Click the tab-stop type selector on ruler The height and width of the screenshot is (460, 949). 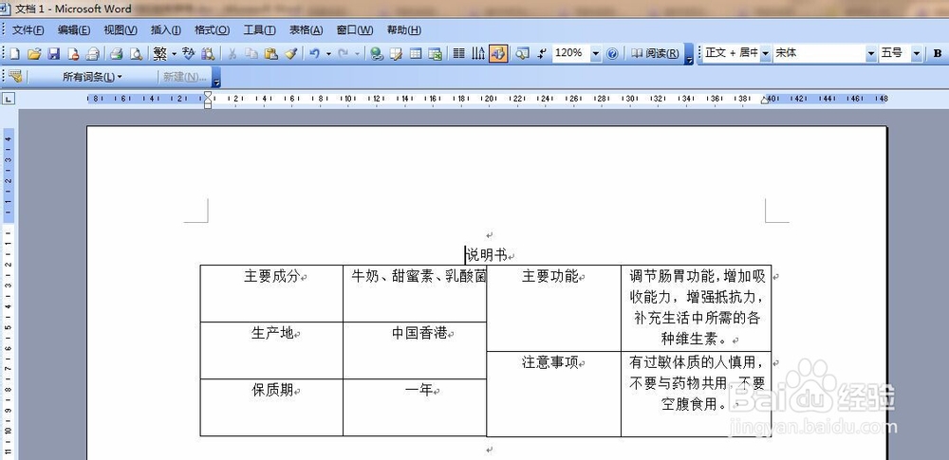pos(8,99)
